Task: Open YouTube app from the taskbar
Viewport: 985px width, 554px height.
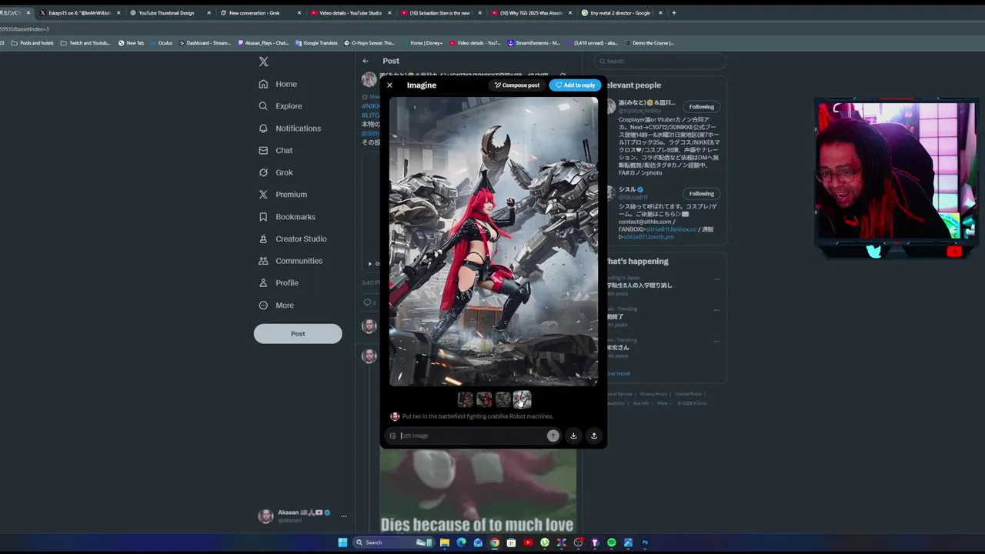Action: click(528, 542)
